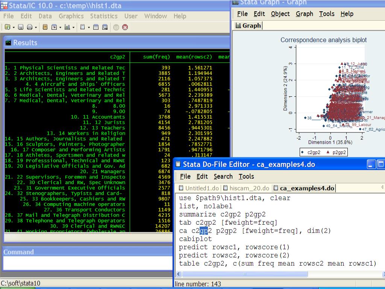The height and width of the screenshot is (289, 385).
Task: Click the c2gp2 legend entry in graph
Action: (311, 152)
